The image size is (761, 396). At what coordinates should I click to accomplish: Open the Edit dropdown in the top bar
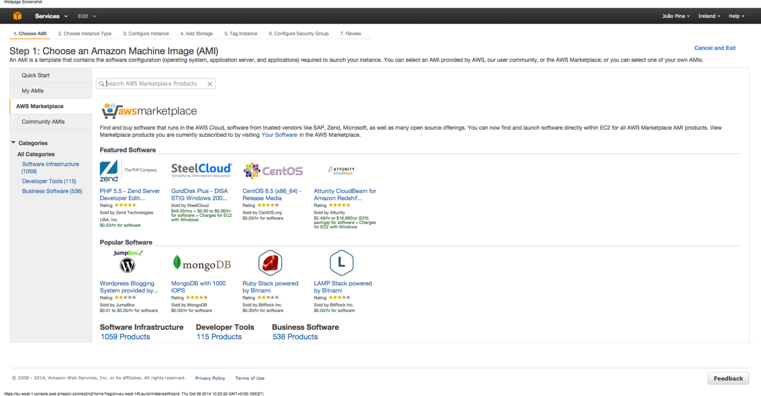click(87, 16)
